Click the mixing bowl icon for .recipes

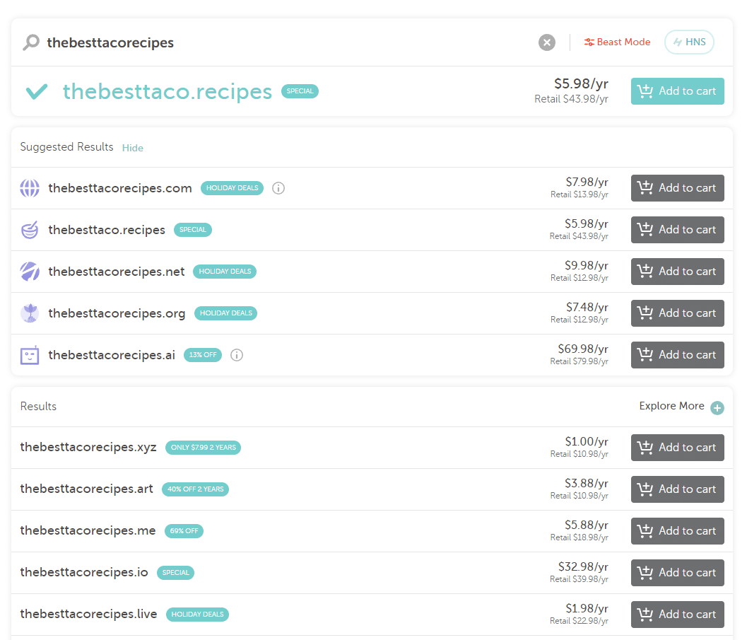click(30, 230)
